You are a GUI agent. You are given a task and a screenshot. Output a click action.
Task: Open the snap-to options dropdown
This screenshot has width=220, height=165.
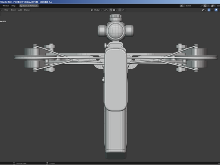(115, 10)
